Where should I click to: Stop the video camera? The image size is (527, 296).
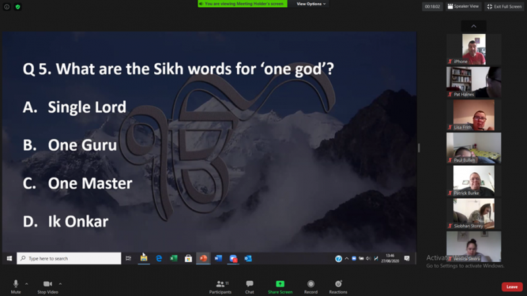pos(47,284)
